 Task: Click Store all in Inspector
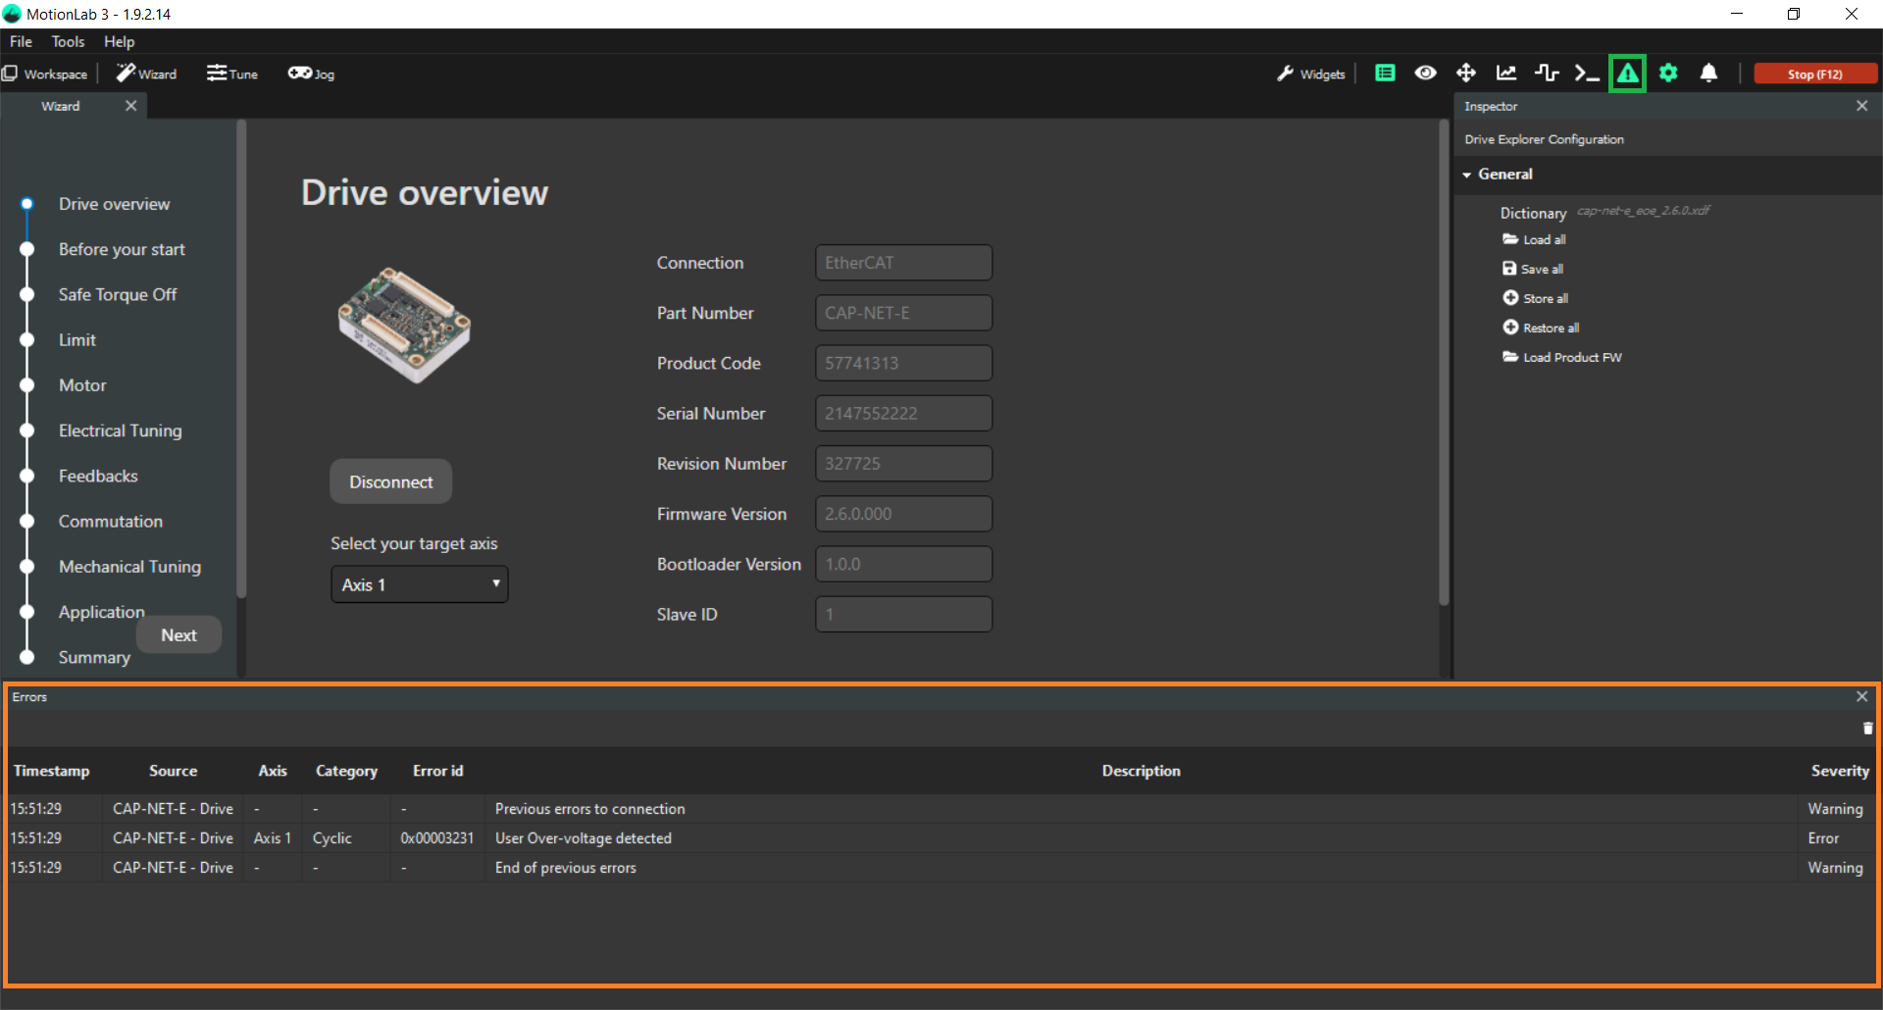coord(1536,298)
